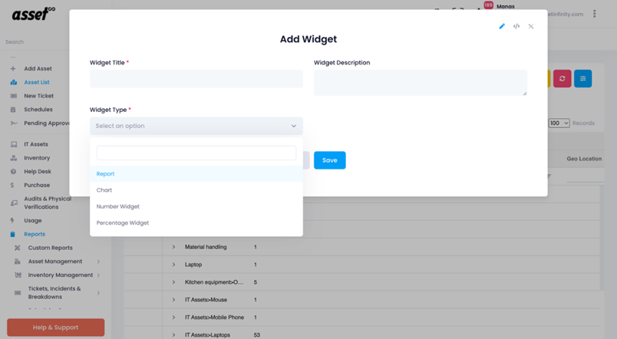Viewport: 617px width, 339px height.
Task: Click the Help & Support button
Action: click(55, 327)
